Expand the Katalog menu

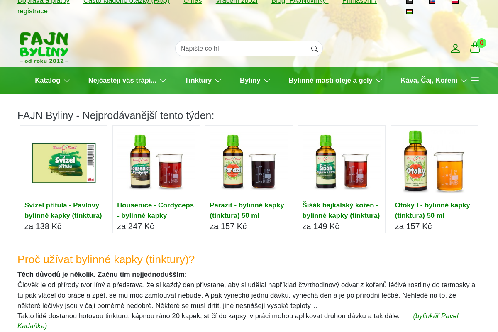click(52, 81)
